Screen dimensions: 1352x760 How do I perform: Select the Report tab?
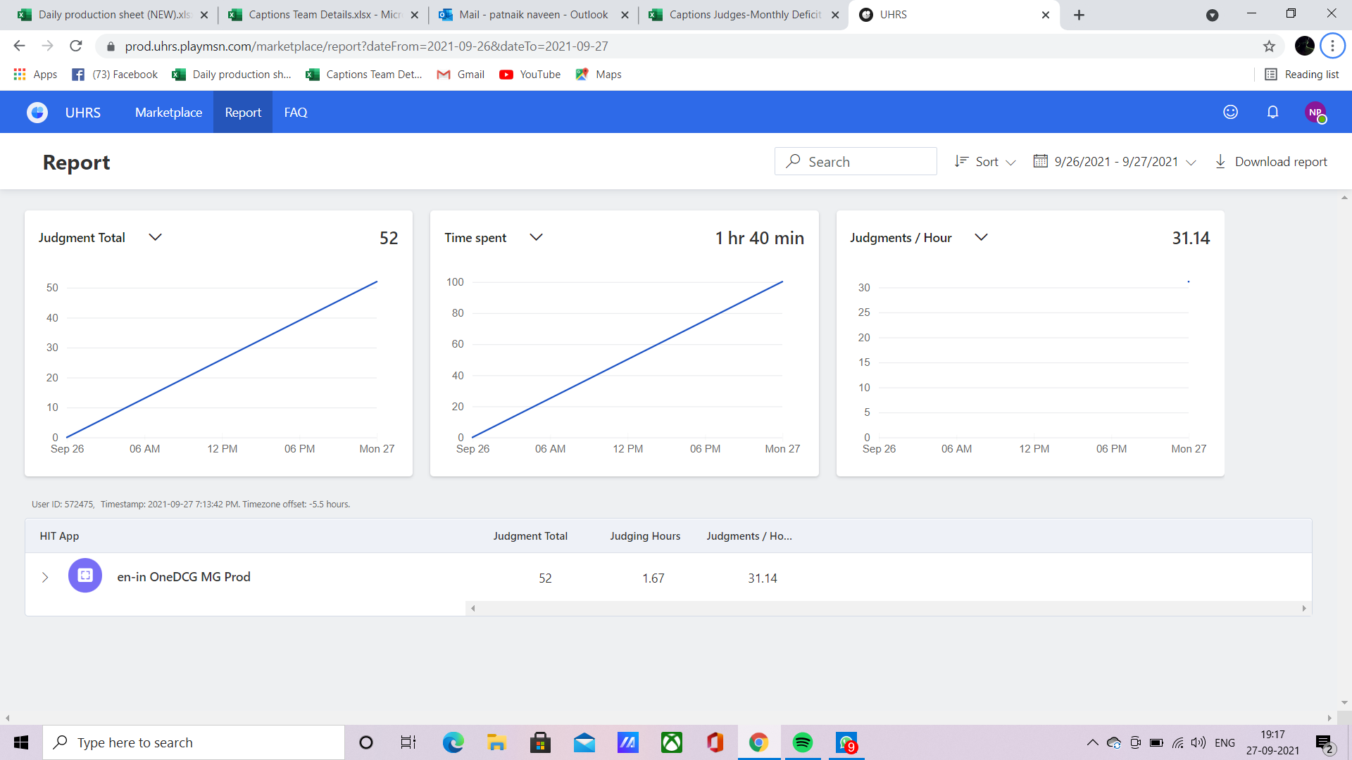[243, 113]
